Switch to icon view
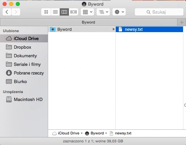The width and height of the screenshot is (186, 145). 46,12
